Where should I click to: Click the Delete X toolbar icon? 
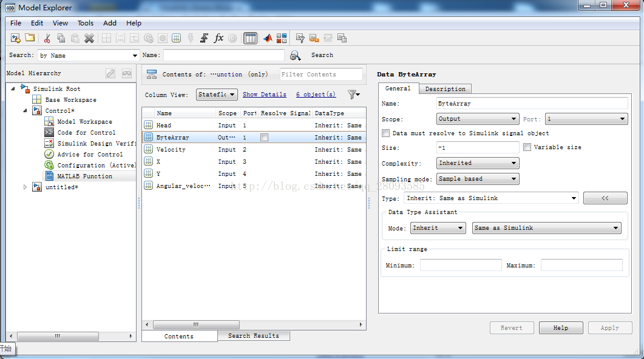[89, 38]
